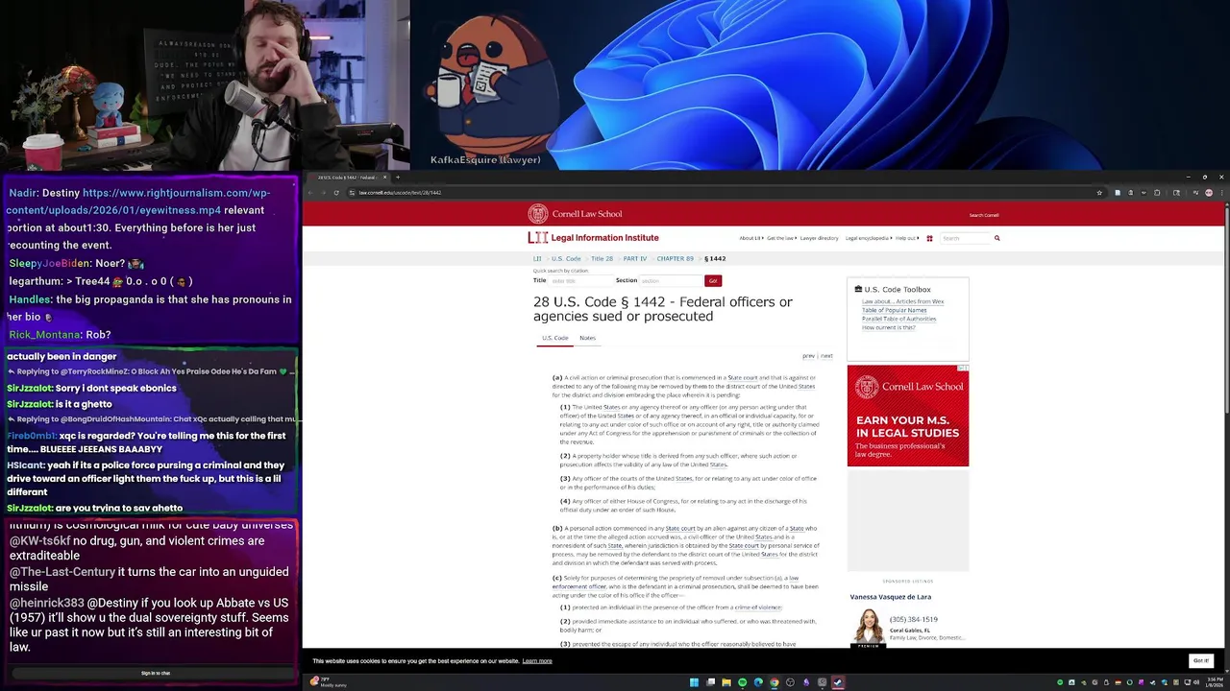Viewport: 1230px width, 691px height.
Task: Open the Lawyer directory link
Action: coord(820,238)
